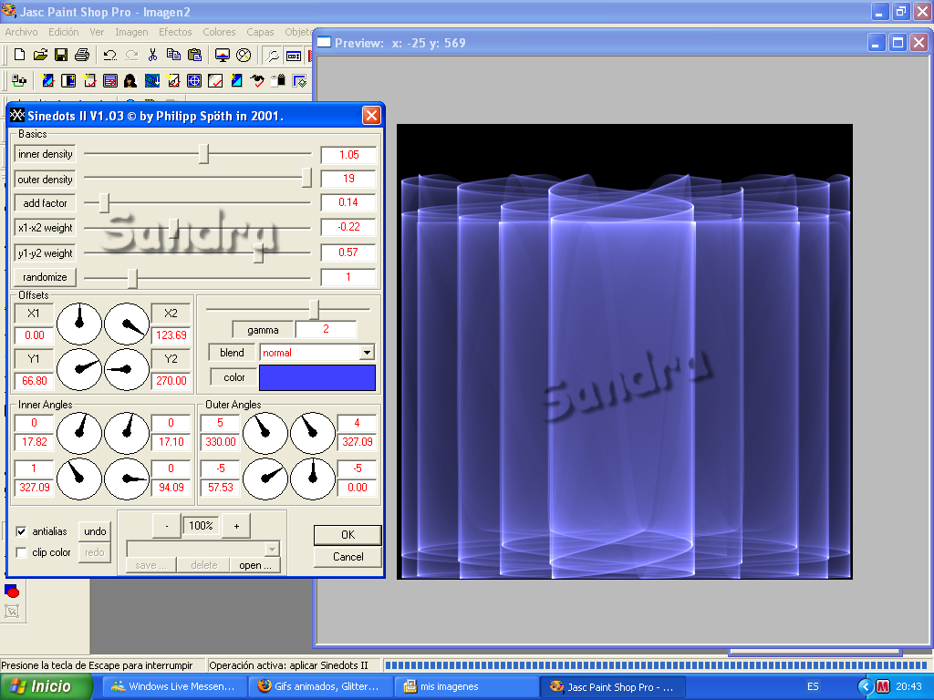Image resolution: width=934 pixels, height=700 pixels.
Task: Click the X2 offset angle dial
Action: 126,324
